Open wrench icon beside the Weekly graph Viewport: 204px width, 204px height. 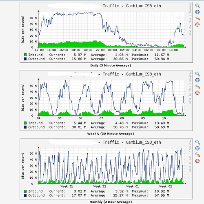(x=197, y=86)
